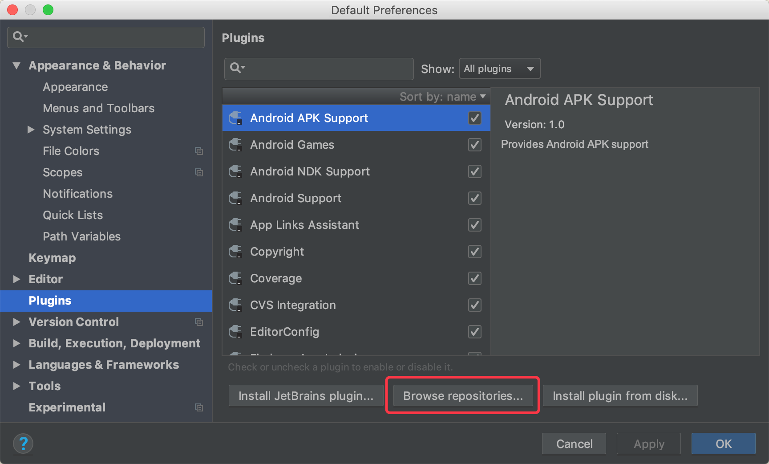Click the project-level icon next to Experimental
The height and width of the screenshot is (464, 769).
click(x=199, y=407)
